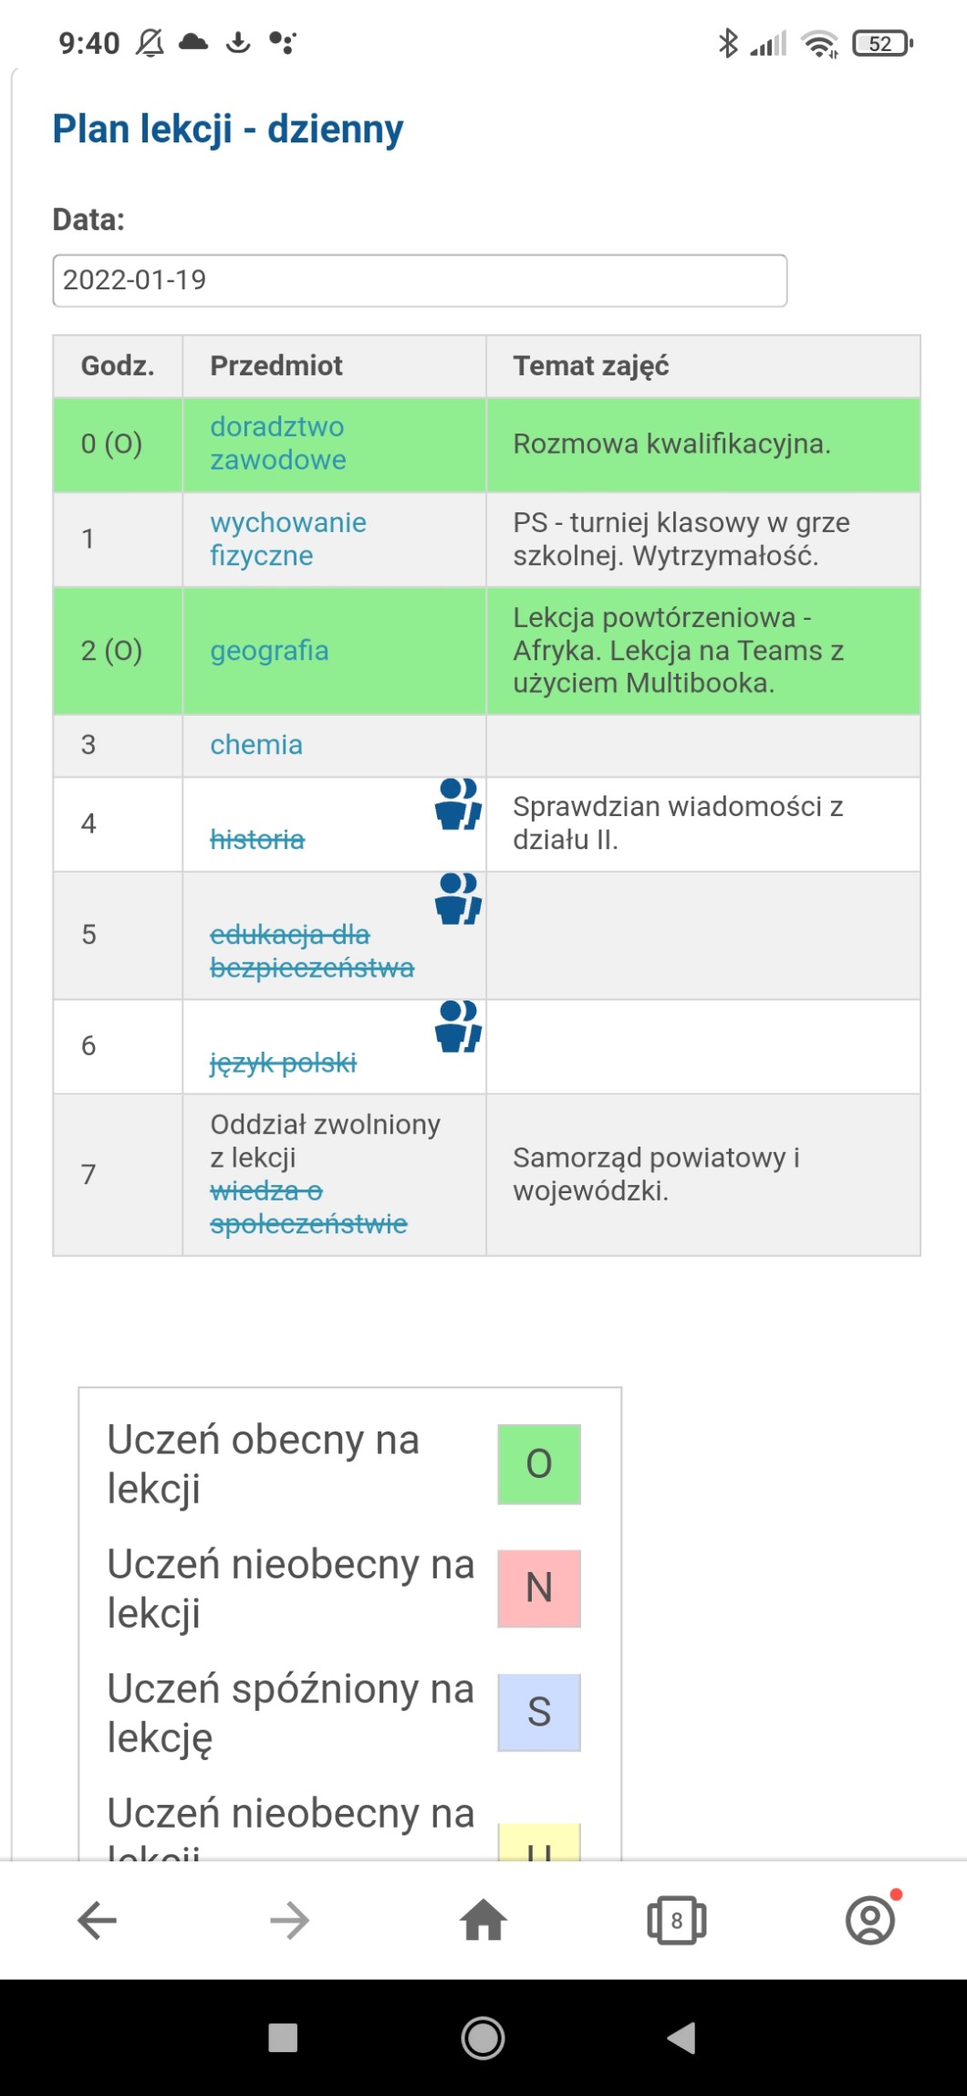Open the doradztwo zawodowe subject link
The width and height of the screenshot is (967, 2096).
click(x=277, y=443)
